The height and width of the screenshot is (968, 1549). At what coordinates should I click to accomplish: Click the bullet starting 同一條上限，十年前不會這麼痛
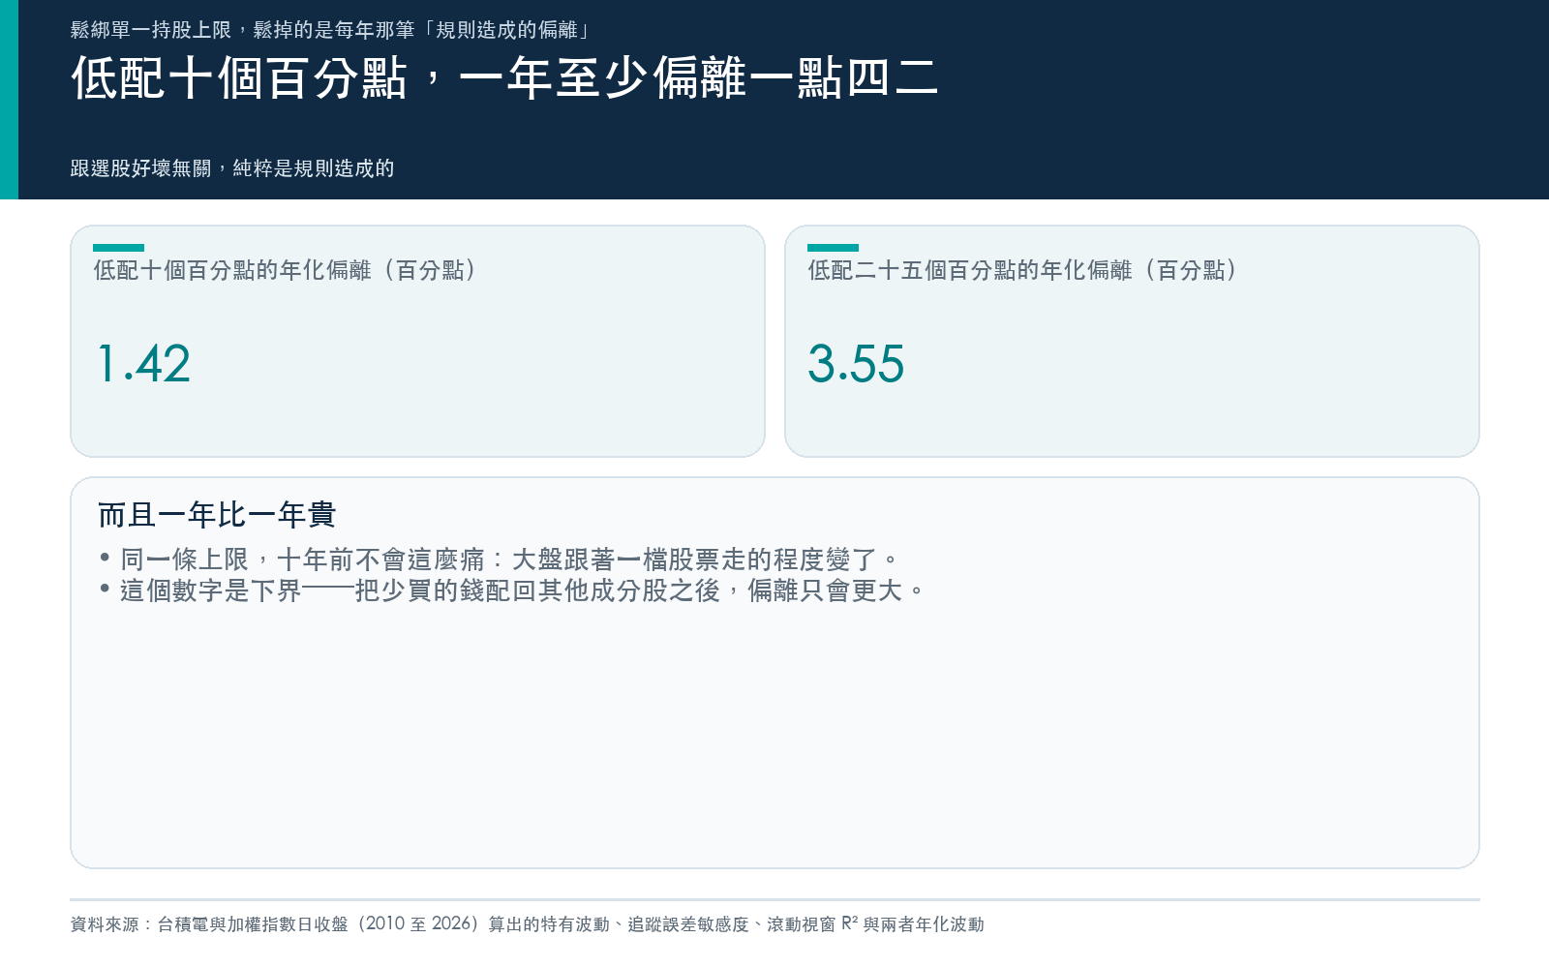tap(500, 560)
